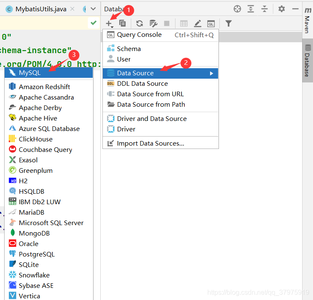Click the Filter funnel icon
Screen dimensions: 313x300
229,23
